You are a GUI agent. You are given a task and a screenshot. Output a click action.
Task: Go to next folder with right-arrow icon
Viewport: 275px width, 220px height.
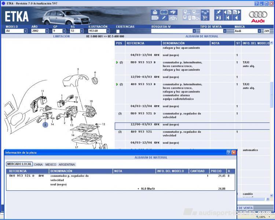coord(236,12)
